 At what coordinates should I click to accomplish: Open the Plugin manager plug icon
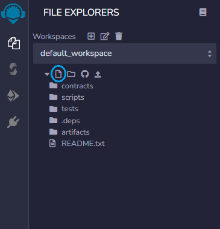13,121
